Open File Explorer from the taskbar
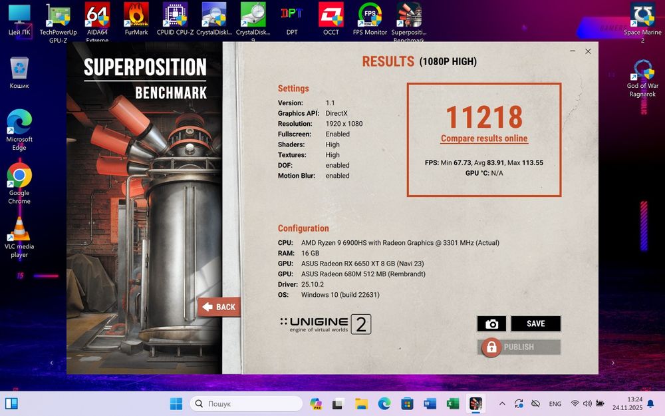Image resolution: width=665 pixels, height=416 pixels. (361, 404)
